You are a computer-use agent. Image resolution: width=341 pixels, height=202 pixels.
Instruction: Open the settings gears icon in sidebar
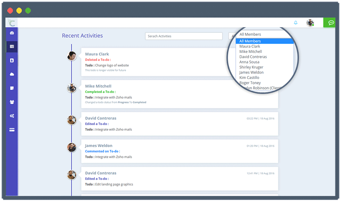tap(12, 116)
